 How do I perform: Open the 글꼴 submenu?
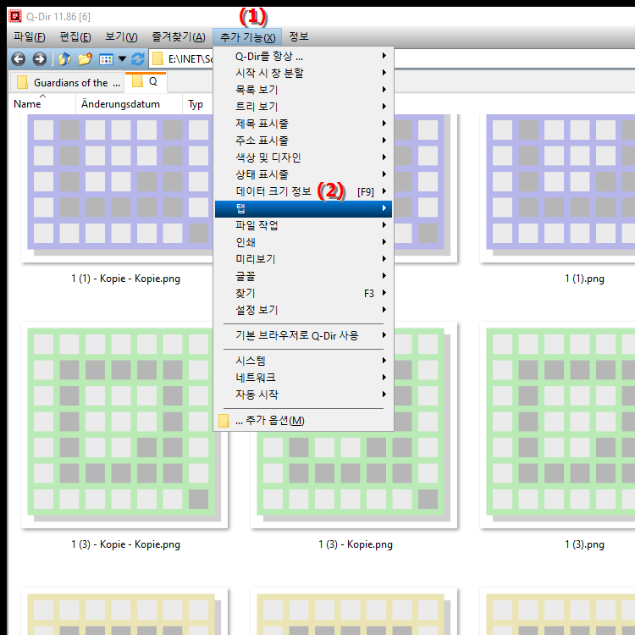pos(303,276)
